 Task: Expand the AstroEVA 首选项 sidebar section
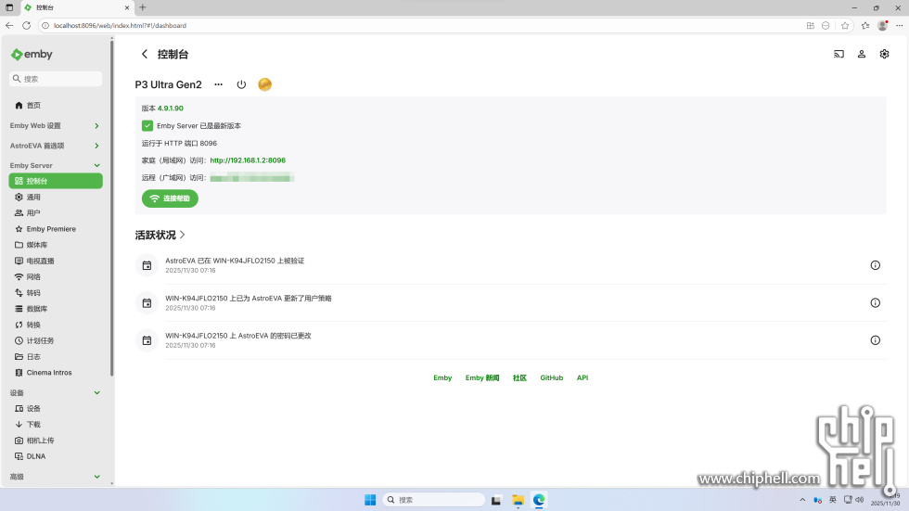point(97,146)
